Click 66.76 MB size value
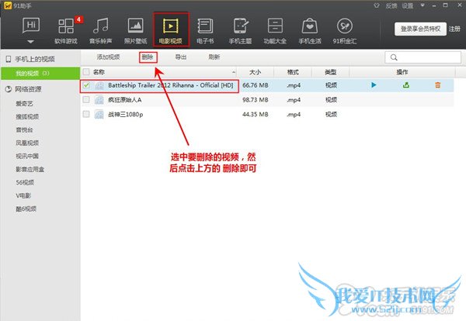 [256, 85]
